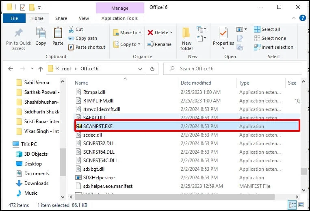310x211 pixels.
Task: Open Properties using the checkmark icon
Action: (223, 33)
